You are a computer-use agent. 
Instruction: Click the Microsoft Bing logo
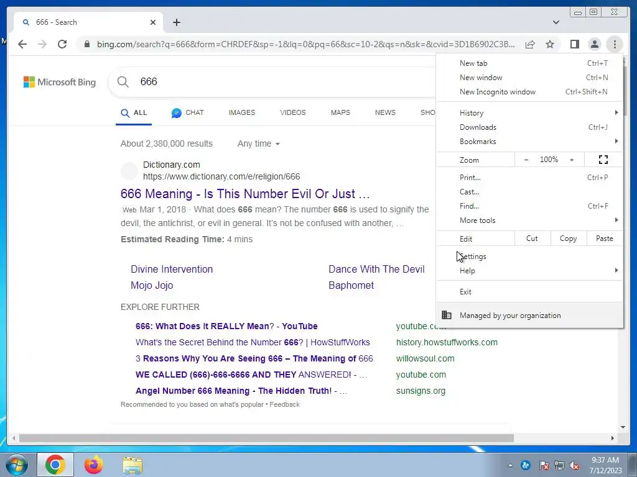click(x=60, y=82)
